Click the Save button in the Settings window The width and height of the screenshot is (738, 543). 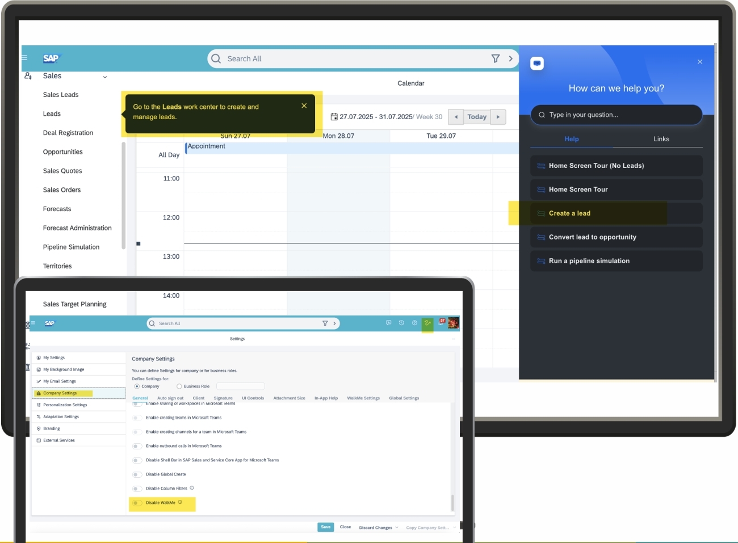click(326, 527)
